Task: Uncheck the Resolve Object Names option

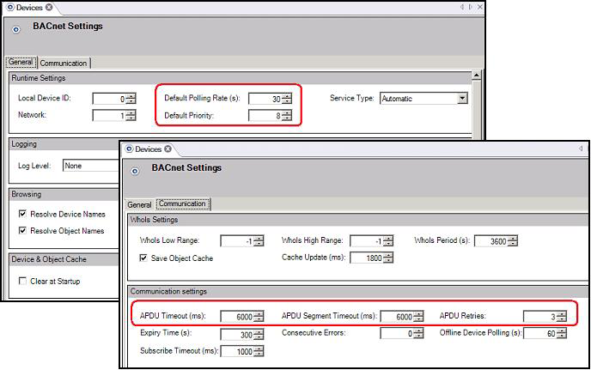Action: 23,230
